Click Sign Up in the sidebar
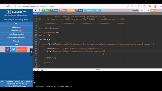The height and width of the screenshot is (91, 162). point(16,41)
